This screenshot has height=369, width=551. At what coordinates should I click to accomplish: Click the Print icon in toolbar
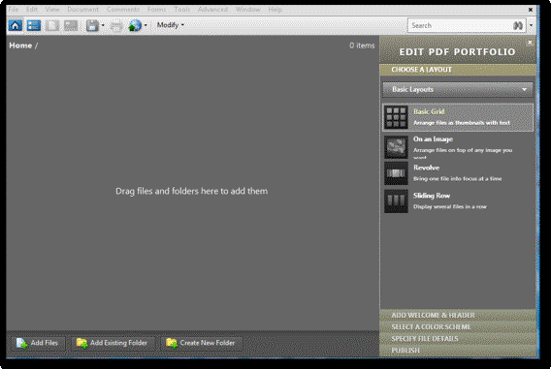click(116, 26)
